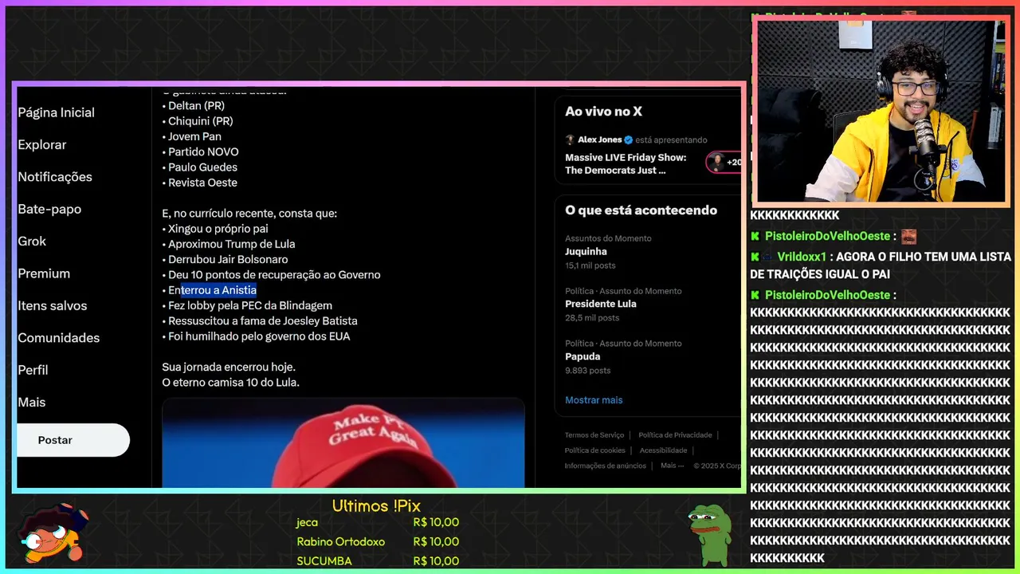
Task: Open Informações de anúncios footer link
Action: coord(606,466)
